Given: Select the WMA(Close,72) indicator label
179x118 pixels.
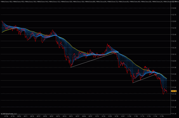Looking at the screenshot, I should (113, 2).
